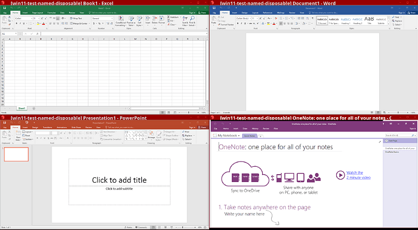Image resolution: width=418 pixels, height=230 pixels.
Task: Click Reset in PowerPoint Slides group
Action: point(27,135)
